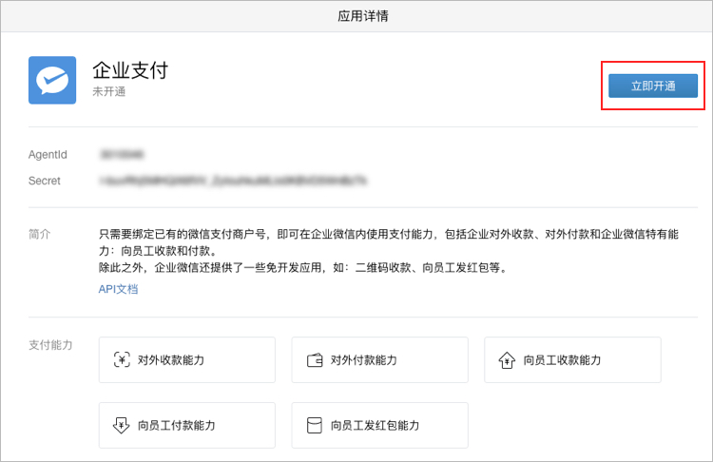Click the 未开通 status text
This screenshot has height=462, width=713.
click(x=109, y=91)
